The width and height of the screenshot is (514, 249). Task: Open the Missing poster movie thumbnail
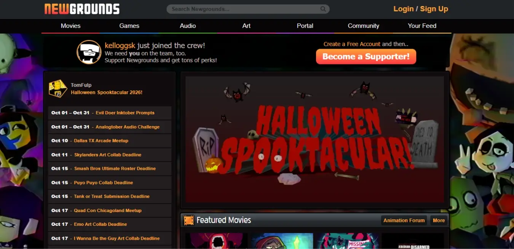tap(347, 241)
